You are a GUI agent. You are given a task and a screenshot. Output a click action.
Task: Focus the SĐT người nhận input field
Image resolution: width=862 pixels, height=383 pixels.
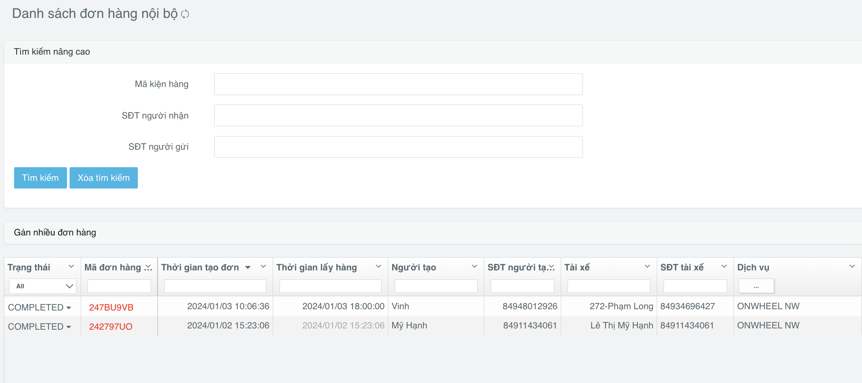[x=398, y=115]
